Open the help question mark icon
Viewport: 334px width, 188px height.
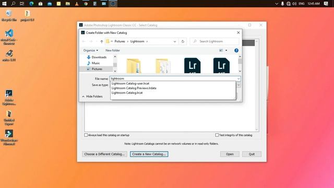236,51
